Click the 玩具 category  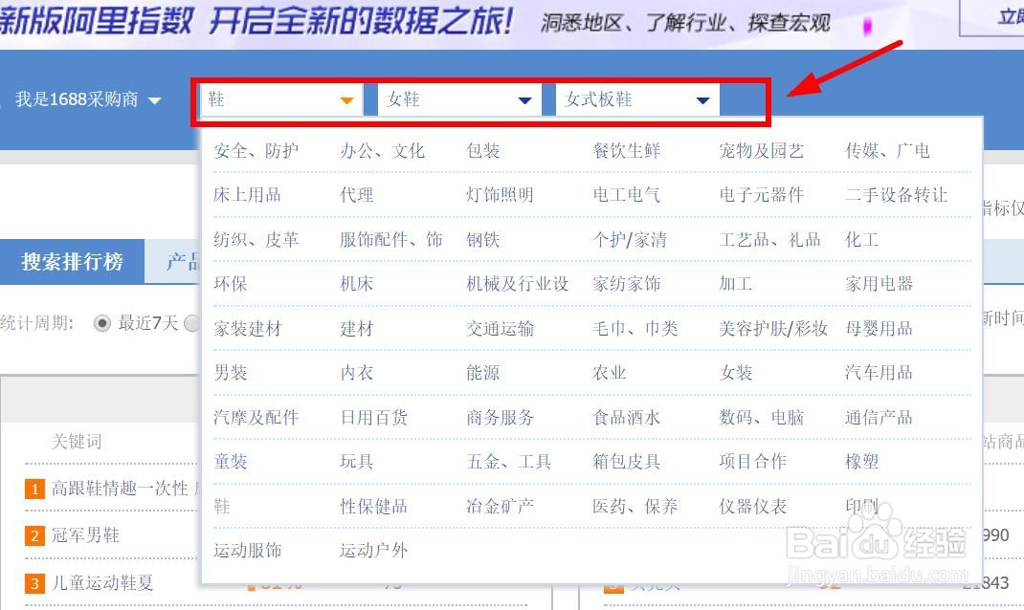pyautogui.click(x=357, y=462)
